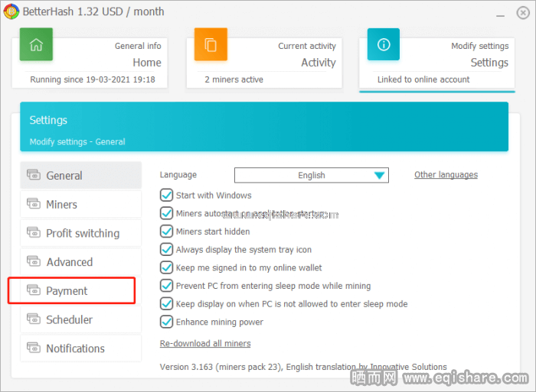Viewport: 536px width, 392px height.
Task: Open the Language dropdown arrow
Action: click(379, 176)
